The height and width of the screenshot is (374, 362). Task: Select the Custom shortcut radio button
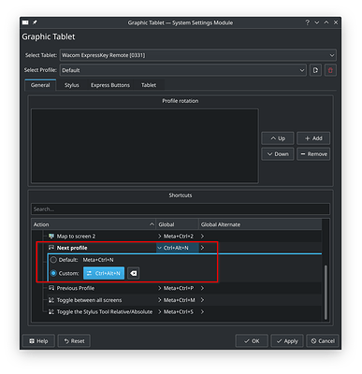pos(53,273)
